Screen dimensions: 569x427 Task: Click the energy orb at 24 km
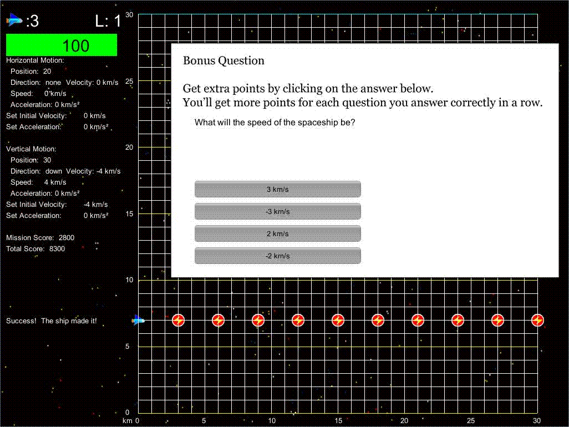tap(458, 321)
